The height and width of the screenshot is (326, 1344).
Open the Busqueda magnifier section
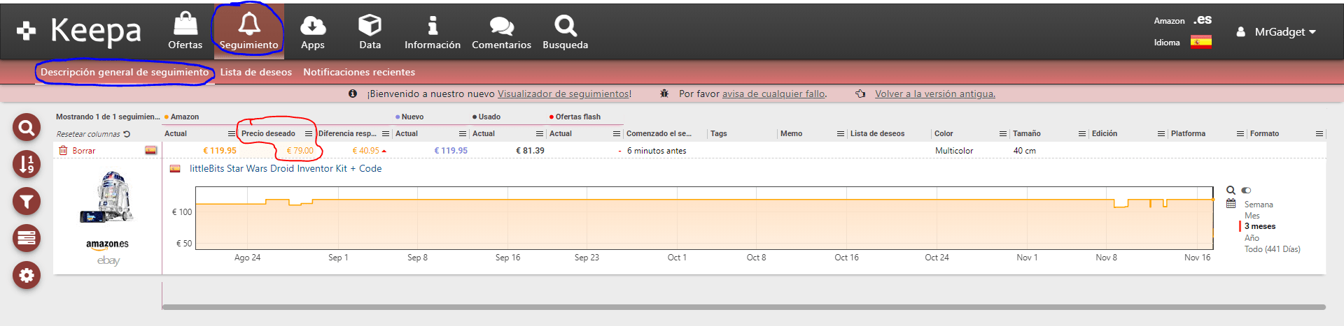(566, 31)
